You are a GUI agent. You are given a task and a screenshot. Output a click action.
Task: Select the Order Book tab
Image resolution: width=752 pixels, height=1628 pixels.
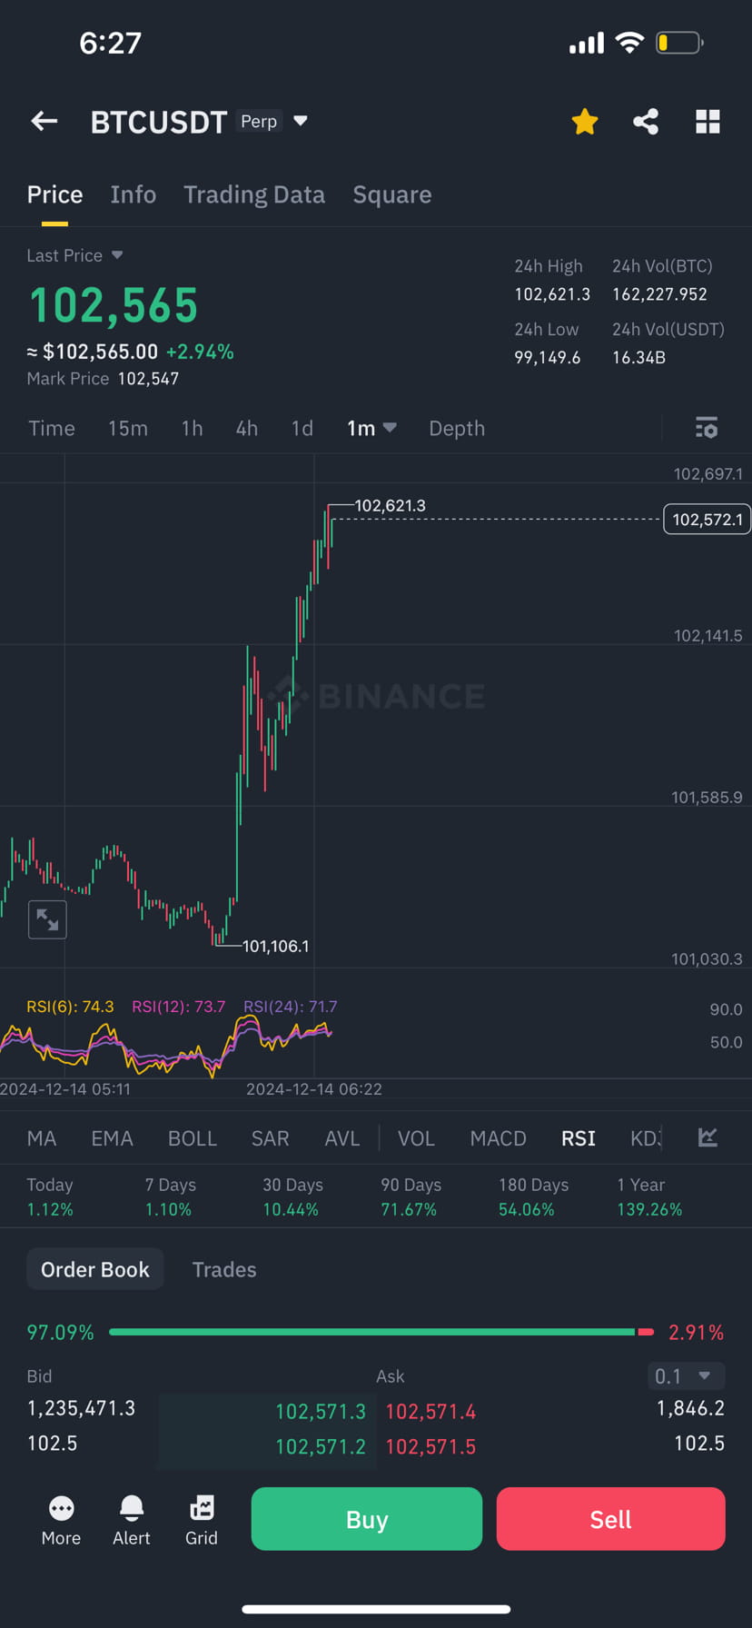click(95, 1269)
